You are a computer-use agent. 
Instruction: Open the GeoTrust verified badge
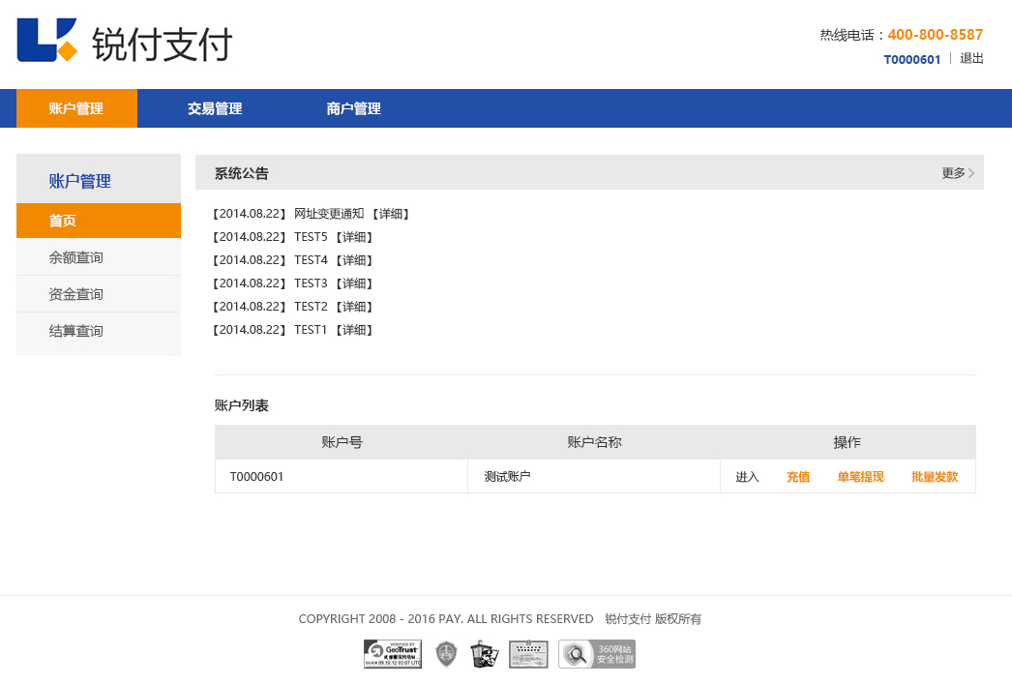coord(393,654)
